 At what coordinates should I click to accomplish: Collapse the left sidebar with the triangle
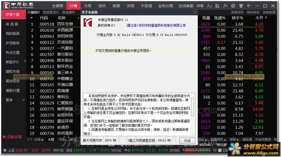tap(25, 61)
